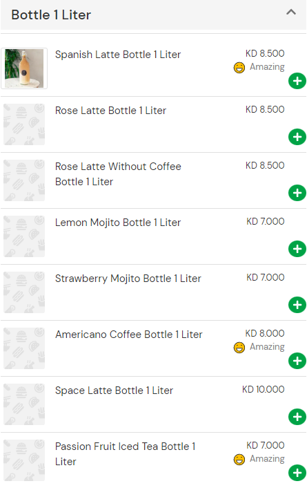Collapse the Bottle 1 Liter section chevron
This screenshot has height=488, width=307.
tap(291, 12)
